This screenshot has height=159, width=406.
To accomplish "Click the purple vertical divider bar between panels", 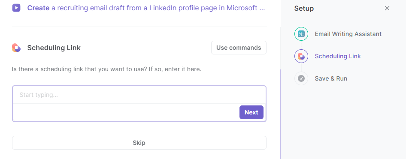I will pos(280,114).
